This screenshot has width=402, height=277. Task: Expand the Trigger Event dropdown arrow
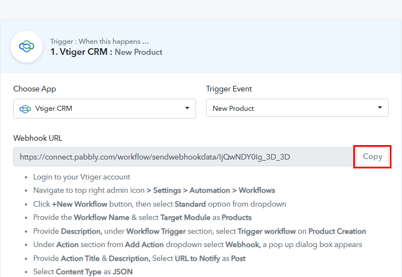point(380,107)
